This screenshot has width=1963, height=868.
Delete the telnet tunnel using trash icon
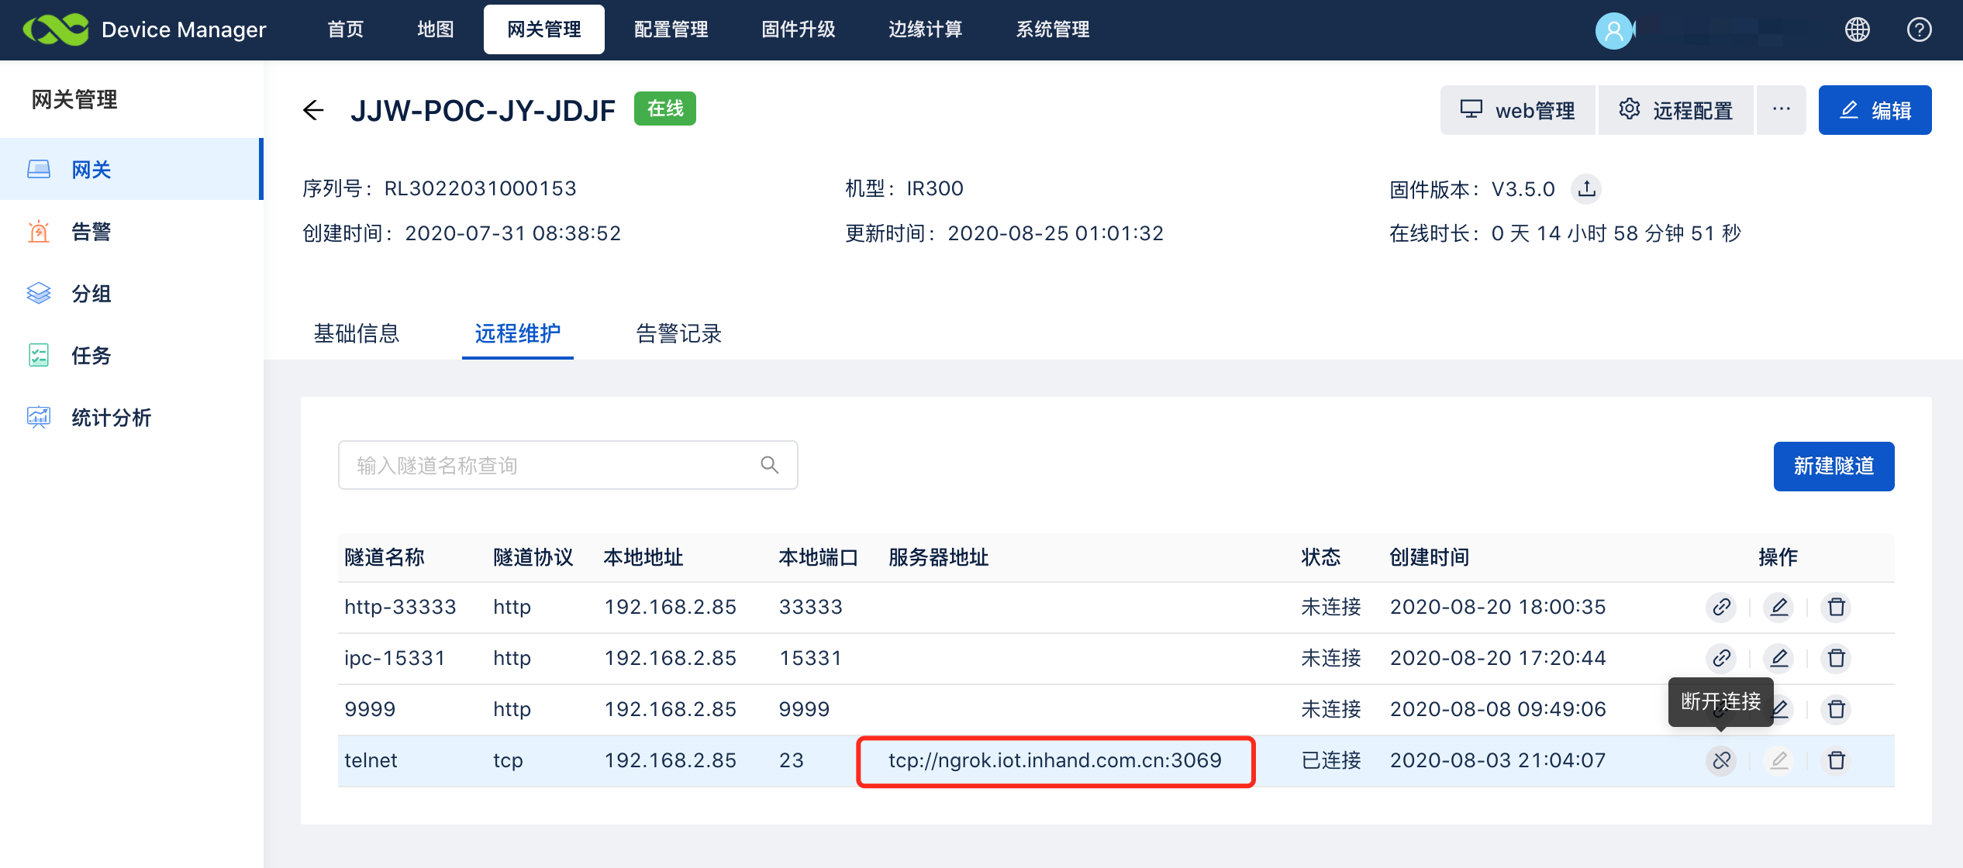pyautogui.click(x=1836, y=760)
